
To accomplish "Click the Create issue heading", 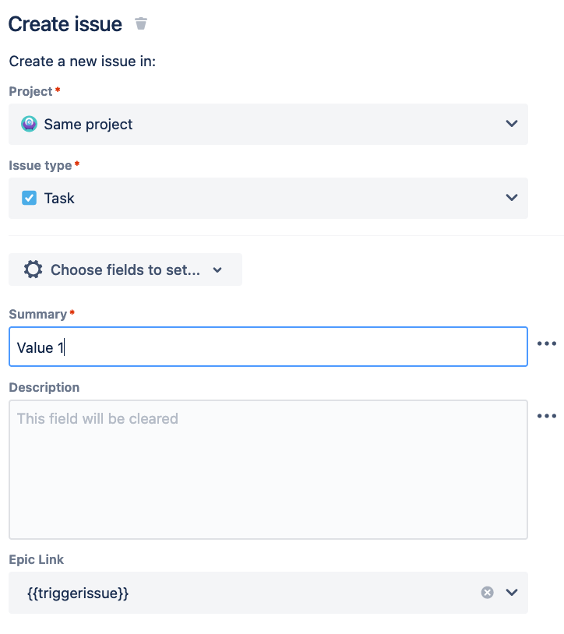I will point(65,24).
